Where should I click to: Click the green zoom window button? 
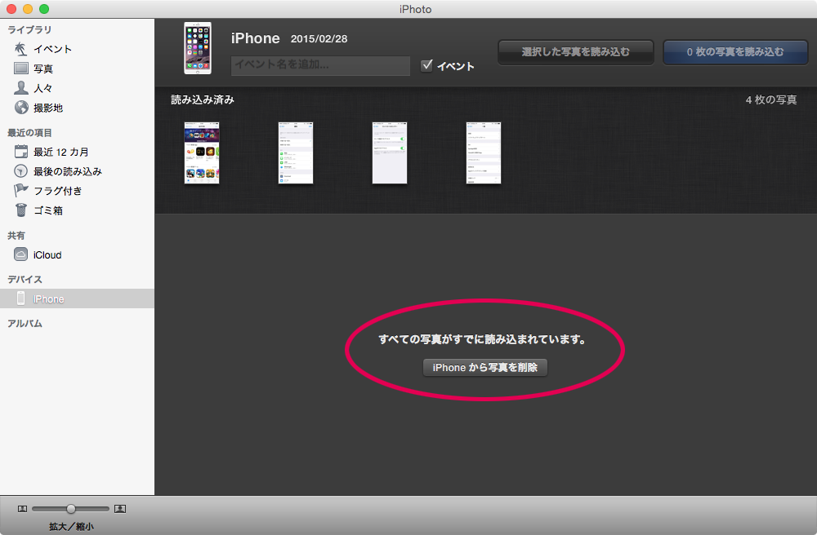[44, 9]
